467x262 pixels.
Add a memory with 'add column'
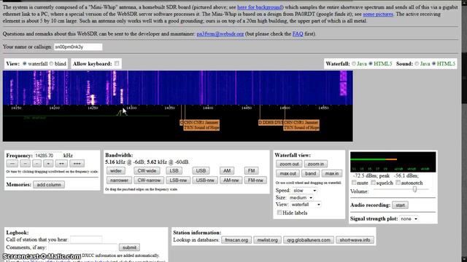click(49, 184)
